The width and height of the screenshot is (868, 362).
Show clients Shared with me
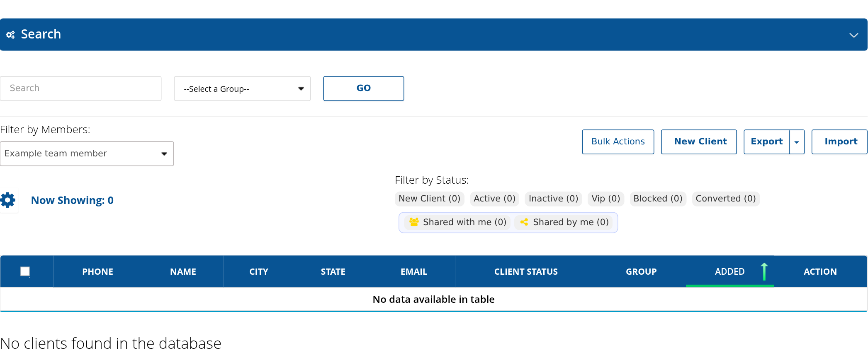[457, 222]
